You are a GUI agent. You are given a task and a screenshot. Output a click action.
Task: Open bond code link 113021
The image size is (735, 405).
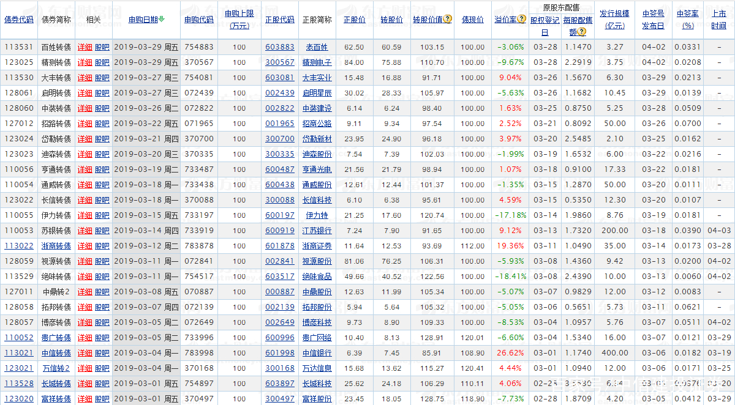click(19, 353)
